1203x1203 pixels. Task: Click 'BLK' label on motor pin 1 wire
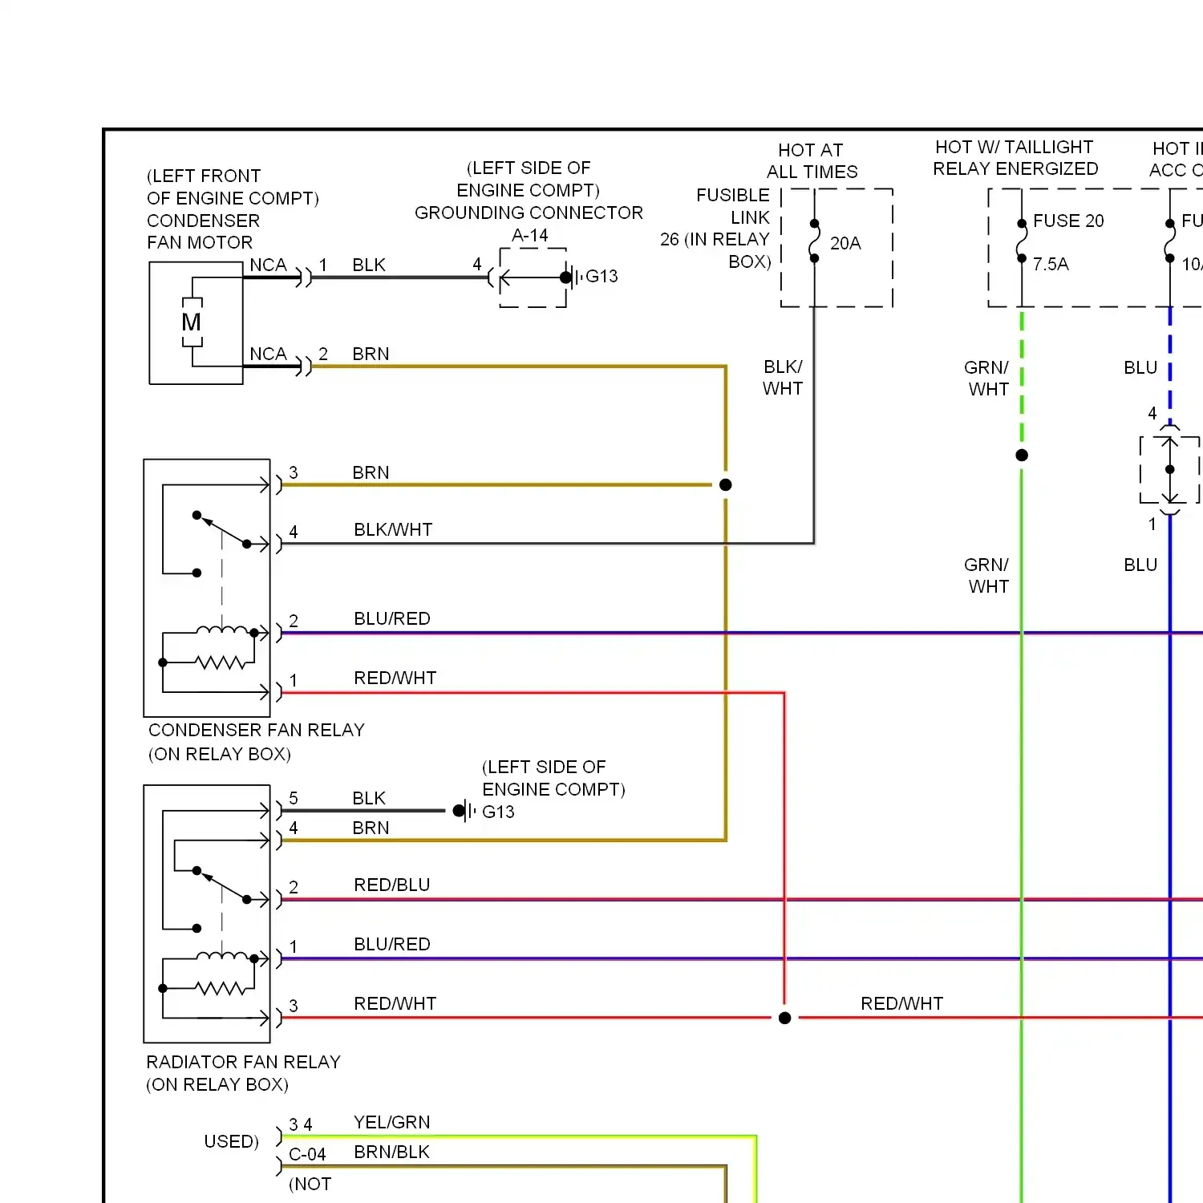pos(369,265)
